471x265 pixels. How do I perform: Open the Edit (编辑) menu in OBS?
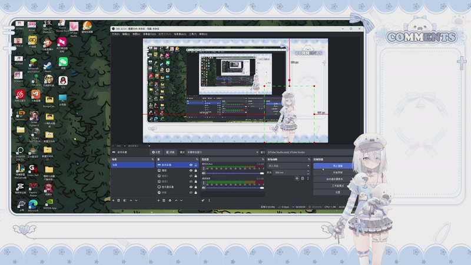point(126,34)
